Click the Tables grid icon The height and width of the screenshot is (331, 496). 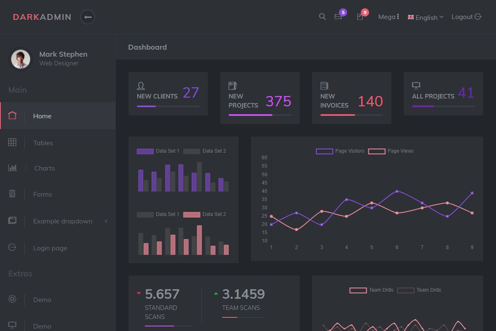click(12, 142)
